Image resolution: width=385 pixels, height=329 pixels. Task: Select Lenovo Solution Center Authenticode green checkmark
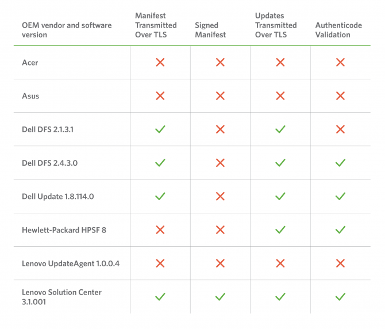340,297
